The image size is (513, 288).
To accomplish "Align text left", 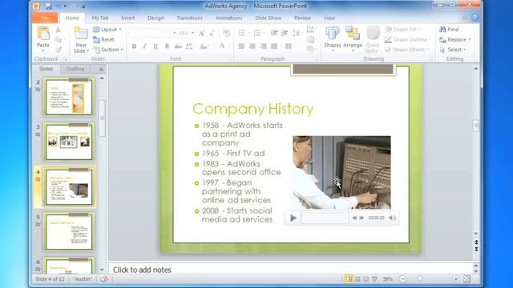I will pos(241,46).
